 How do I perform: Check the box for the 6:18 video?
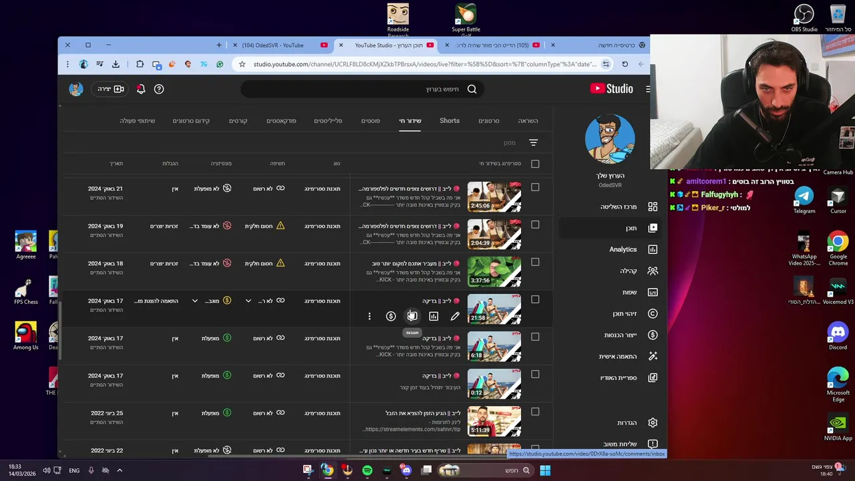point(535,337)
